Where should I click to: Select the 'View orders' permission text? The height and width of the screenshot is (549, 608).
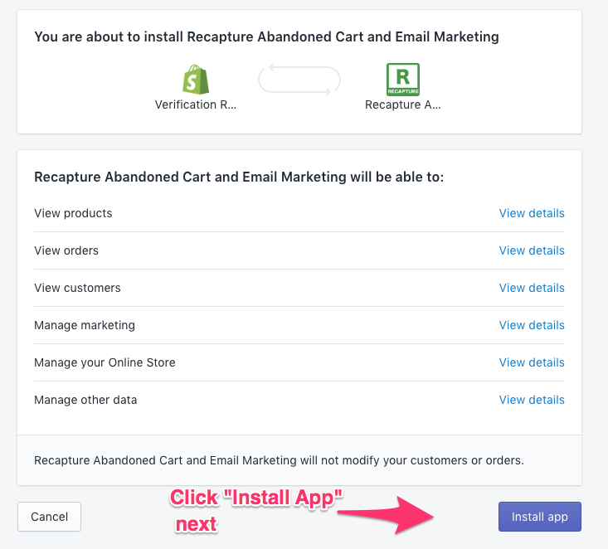pyautogui.click(x=66, y=250)
